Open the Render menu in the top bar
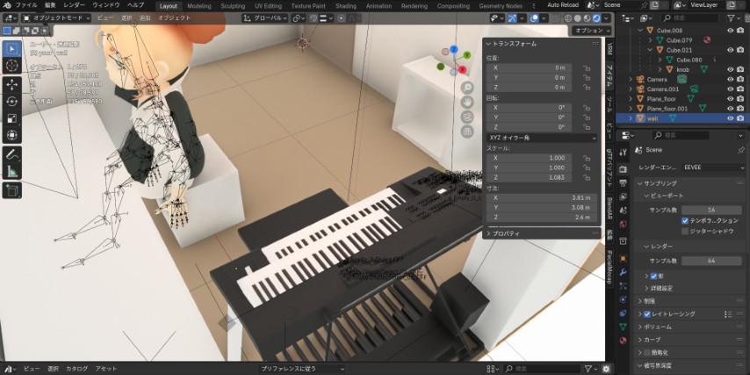750x375 pixels. click(74, 5)
